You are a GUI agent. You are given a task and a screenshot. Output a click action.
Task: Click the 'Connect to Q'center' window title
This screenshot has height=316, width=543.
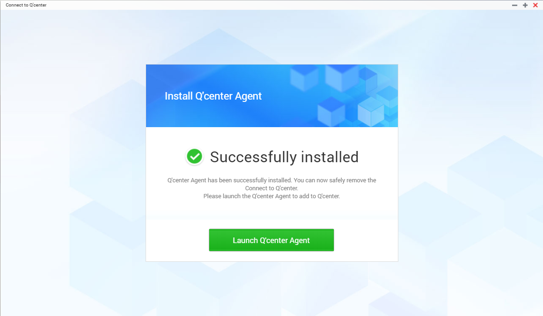pyautogui.click(x=26, y=5)
